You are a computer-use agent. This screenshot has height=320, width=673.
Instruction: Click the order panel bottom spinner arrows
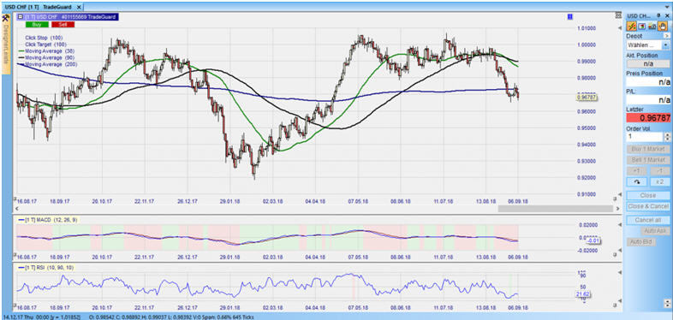[666, 304]
